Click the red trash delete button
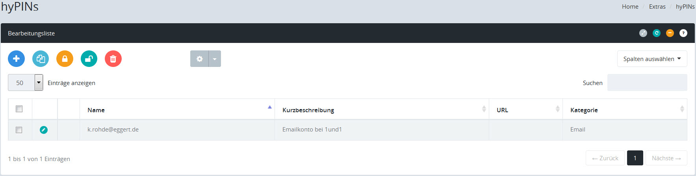This screenshot has height=176, width=696. click(x=113, y=59)
